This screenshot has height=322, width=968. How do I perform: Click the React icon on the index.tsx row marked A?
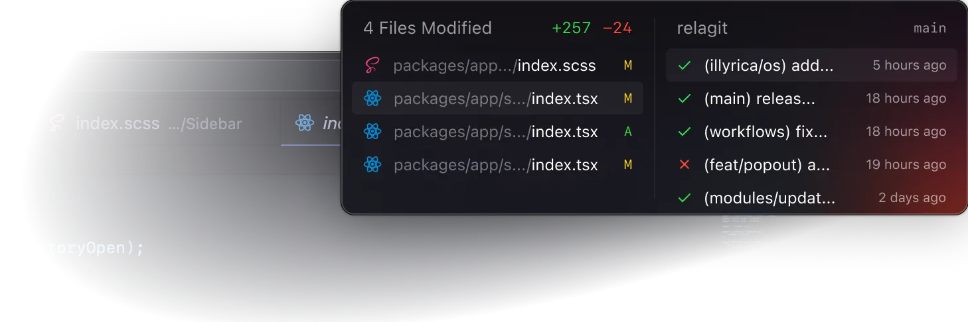pyautogui.click(x=372, y=132)
